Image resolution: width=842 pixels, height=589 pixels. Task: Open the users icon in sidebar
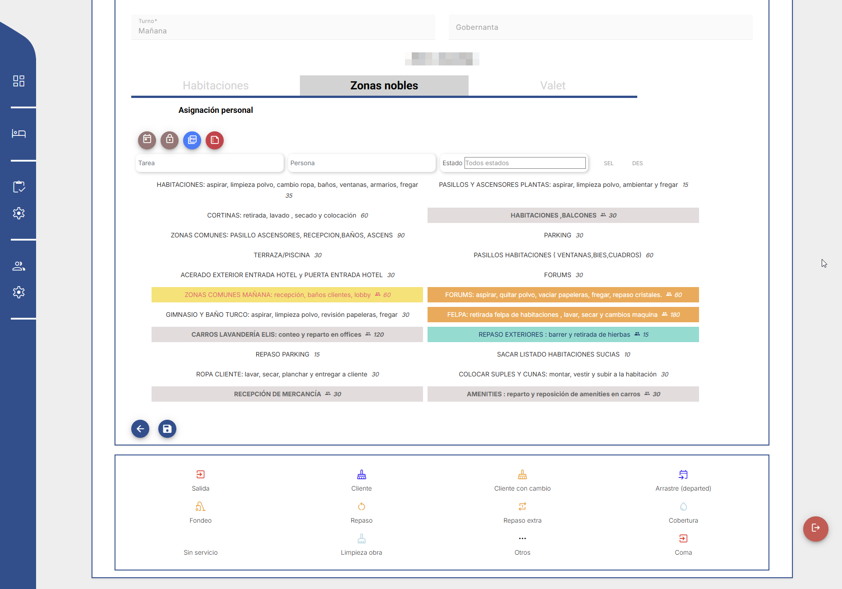[18, 266]
